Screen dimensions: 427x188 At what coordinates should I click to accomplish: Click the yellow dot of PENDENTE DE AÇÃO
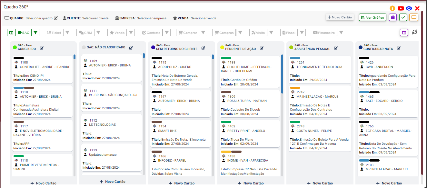pos(222,47)
